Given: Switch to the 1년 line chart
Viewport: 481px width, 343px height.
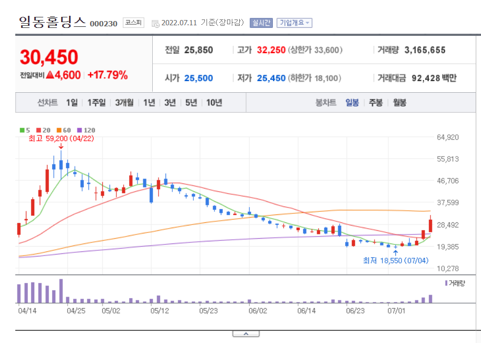Looking at the screenshot, I should (149, 102).
